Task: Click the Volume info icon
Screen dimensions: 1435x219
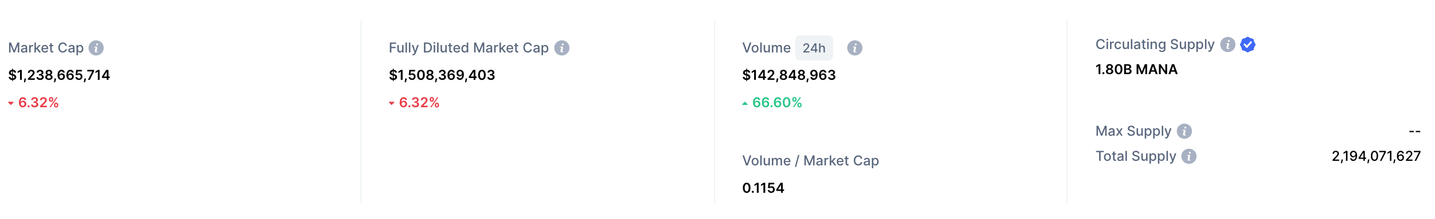Action: [855, 48]
